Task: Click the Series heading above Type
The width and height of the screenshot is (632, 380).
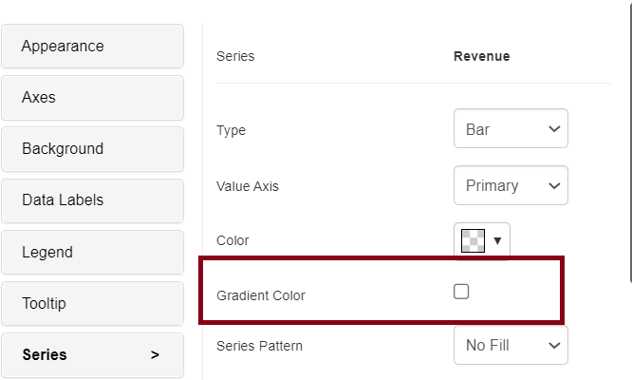Action: (235, 56)
